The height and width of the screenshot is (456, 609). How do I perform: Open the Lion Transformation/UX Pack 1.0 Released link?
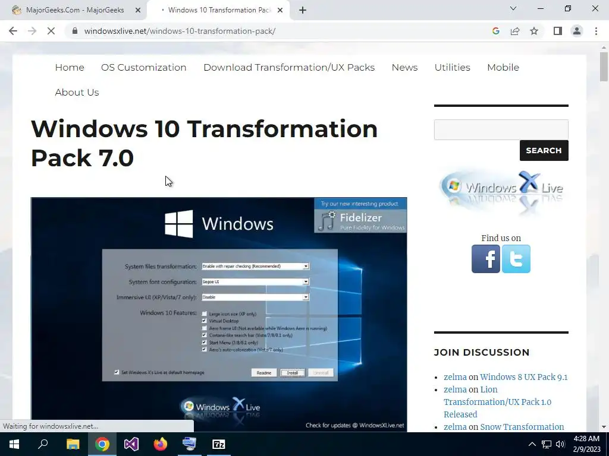click(498, 402)
